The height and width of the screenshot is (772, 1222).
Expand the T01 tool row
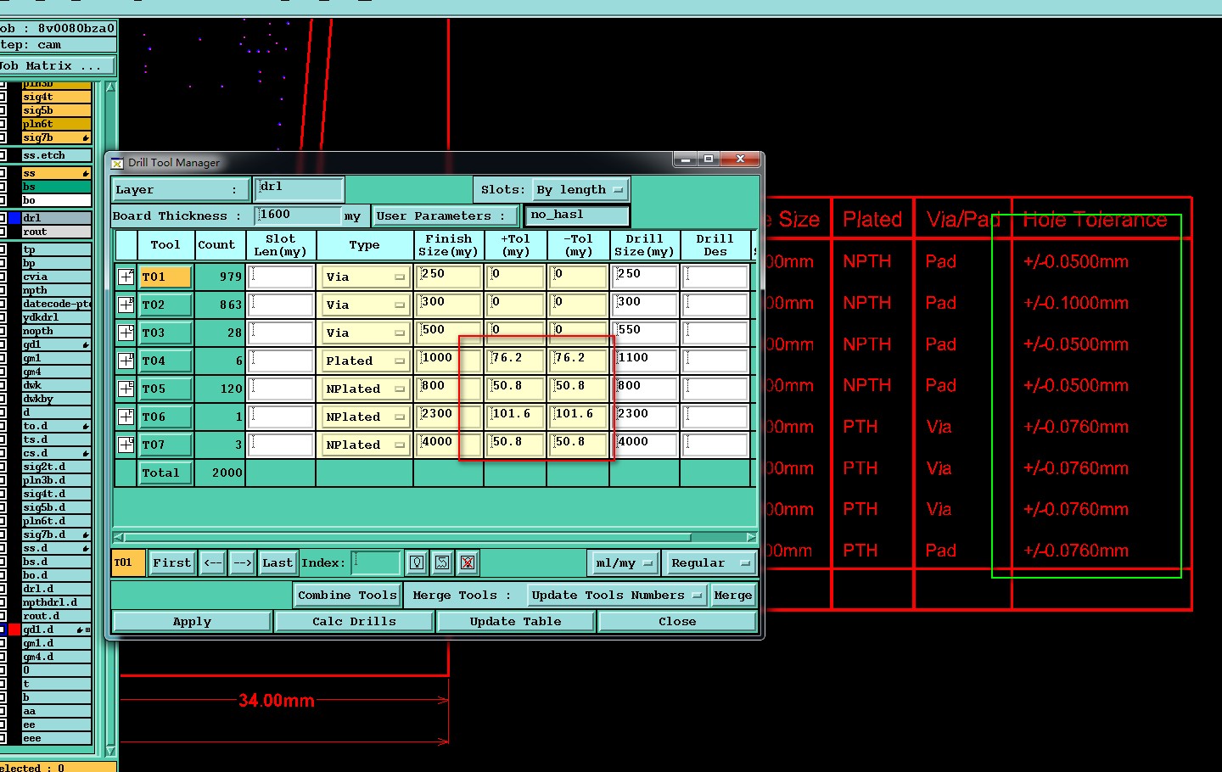(126, 277)
